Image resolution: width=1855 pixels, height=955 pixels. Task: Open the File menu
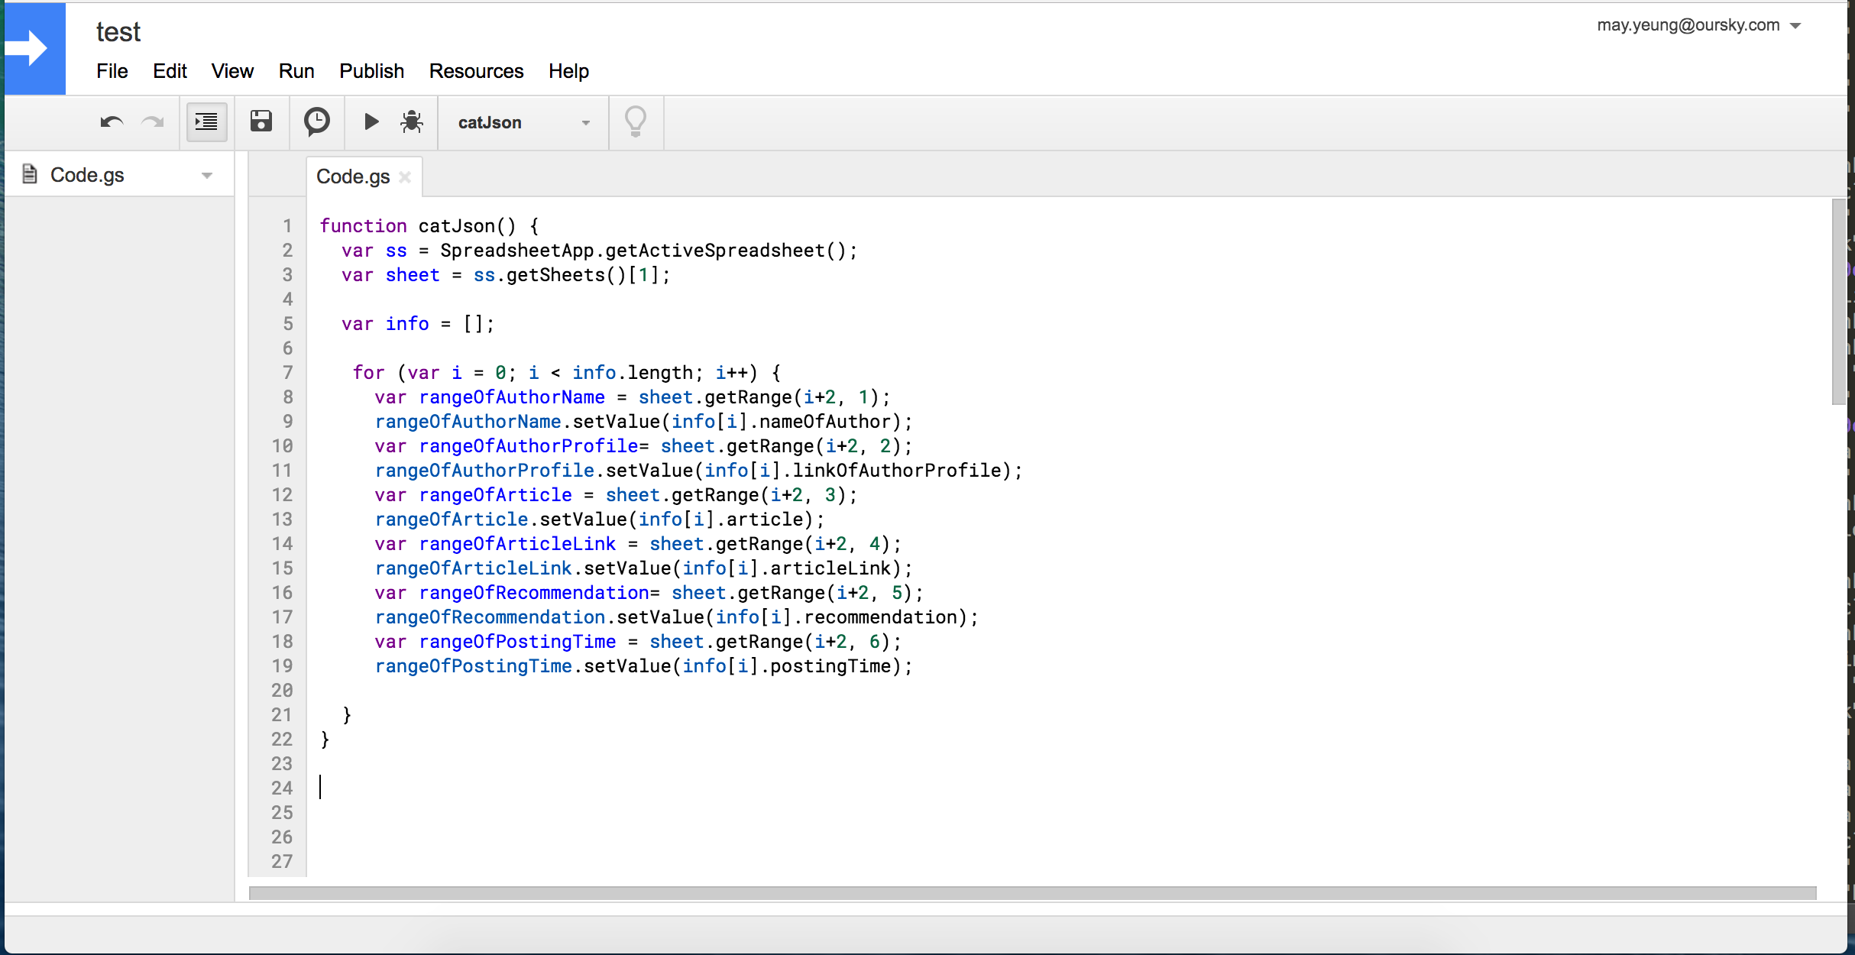[x=112, y=71]
